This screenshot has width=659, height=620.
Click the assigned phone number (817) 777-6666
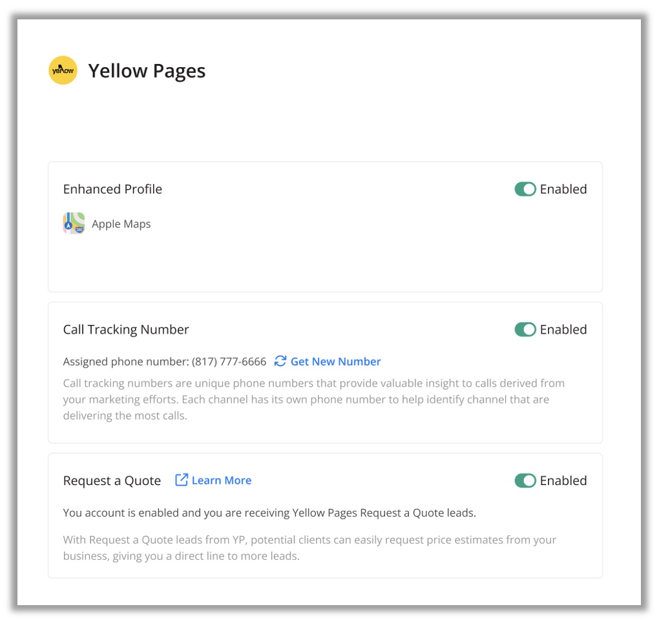[229, 362]
